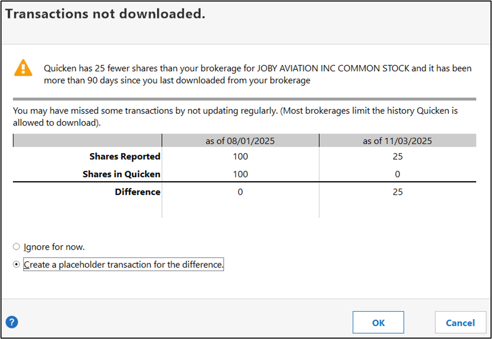This screenshot has width=492, height=339.
Task: Click Shares in Quicken value for 08/01/2025
Action: pos(240,174)
